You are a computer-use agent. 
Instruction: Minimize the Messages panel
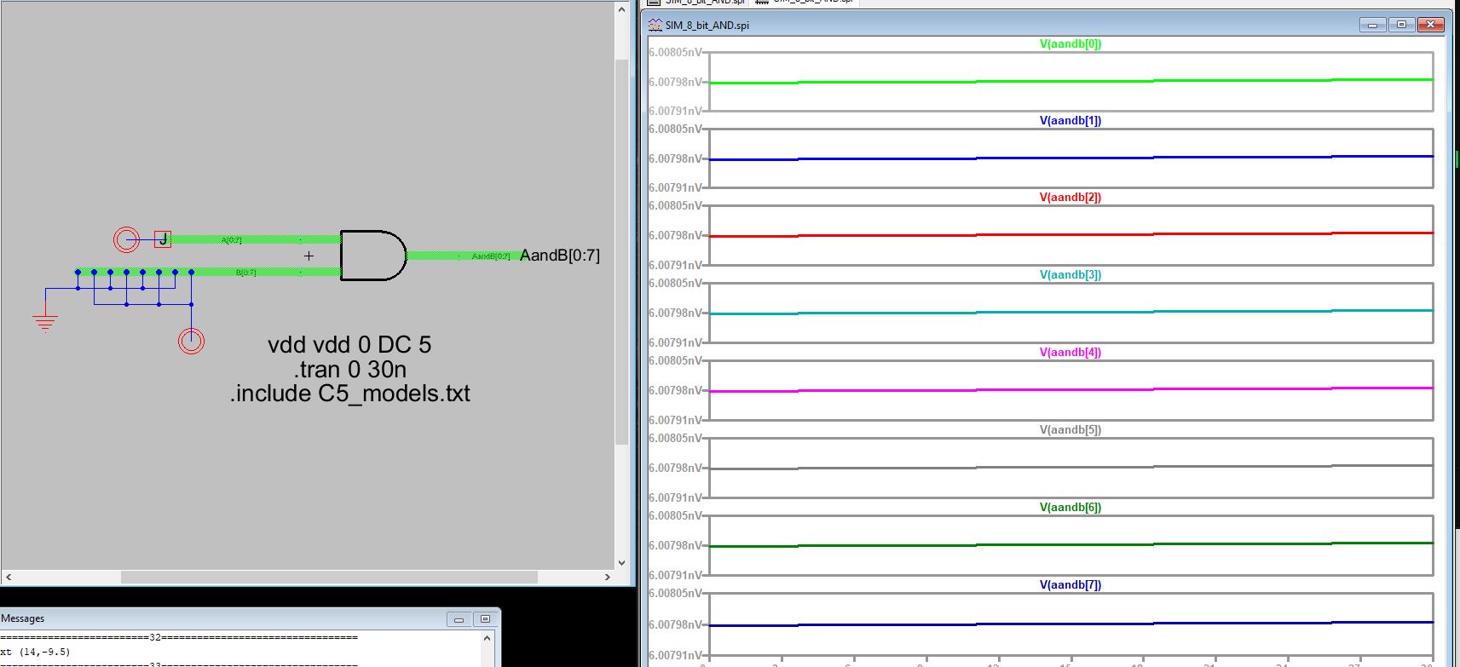click(459, 619)
